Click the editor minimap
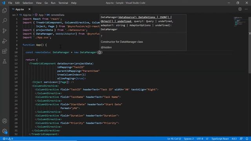The image size is (251, 141). [240, 22]
